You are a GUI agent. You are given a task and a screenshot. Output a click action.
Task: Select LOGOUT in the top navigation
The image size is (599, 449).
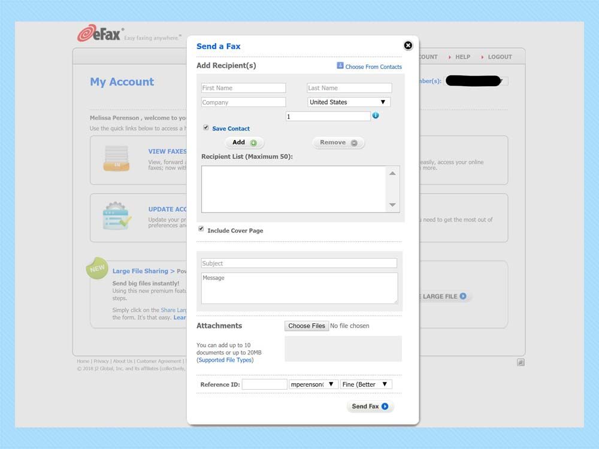point(500,57)
